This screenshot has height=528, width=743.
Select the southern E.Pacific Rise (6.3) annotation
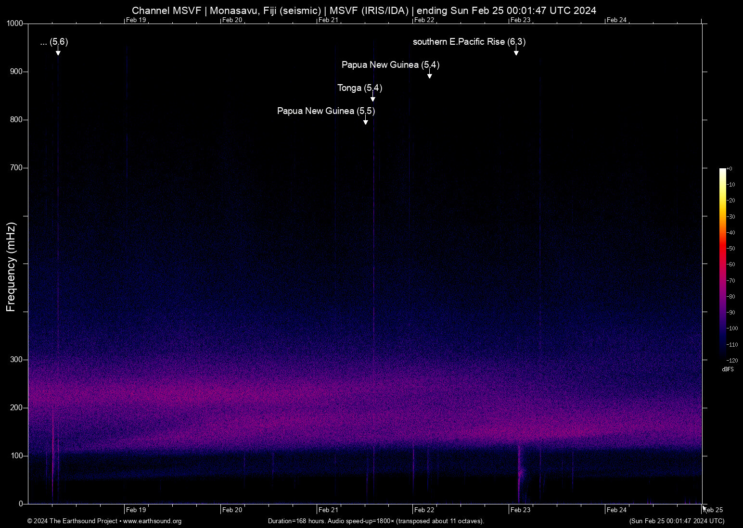point(469,42)
